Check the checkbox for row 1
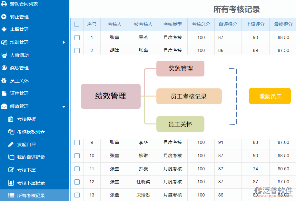Image resolution: width=296 pixels, height=201 pixels. [77, 37]
